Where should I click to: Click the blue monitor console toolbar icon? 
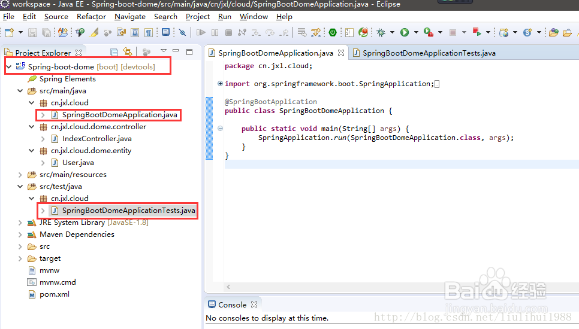tap(166, 32)
